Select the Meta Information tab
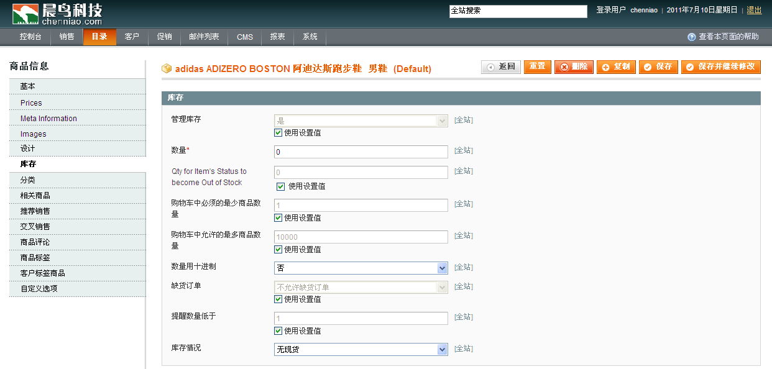 point(78,118)
